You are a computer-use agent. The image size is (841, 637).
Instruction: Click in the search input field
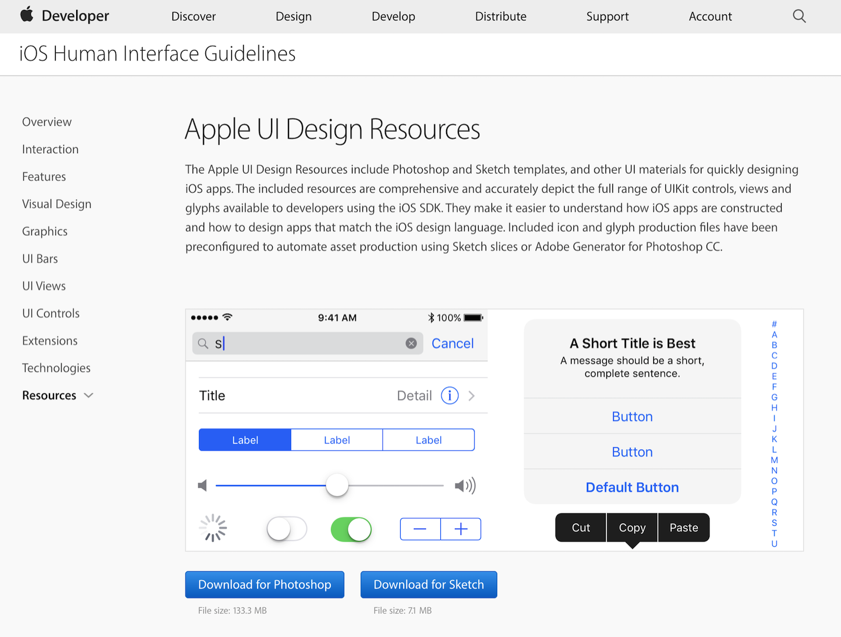click(308, 344)
